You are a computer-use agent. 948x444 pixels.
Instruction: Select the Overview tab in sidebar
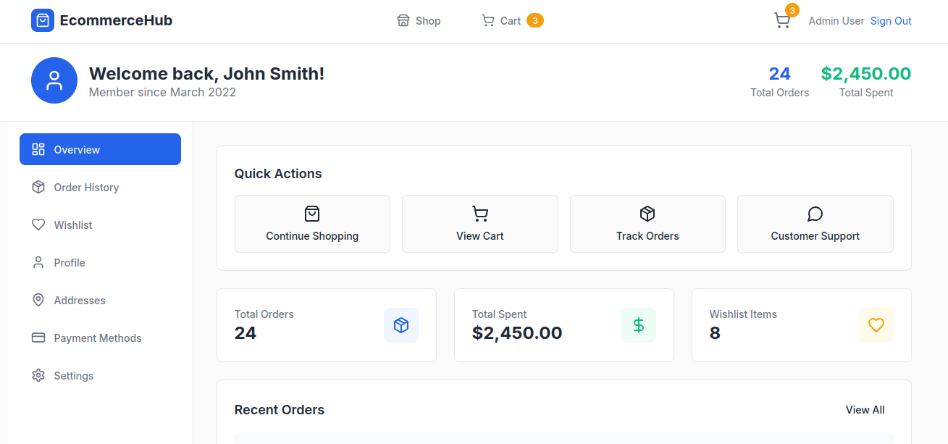coord(100,150)
